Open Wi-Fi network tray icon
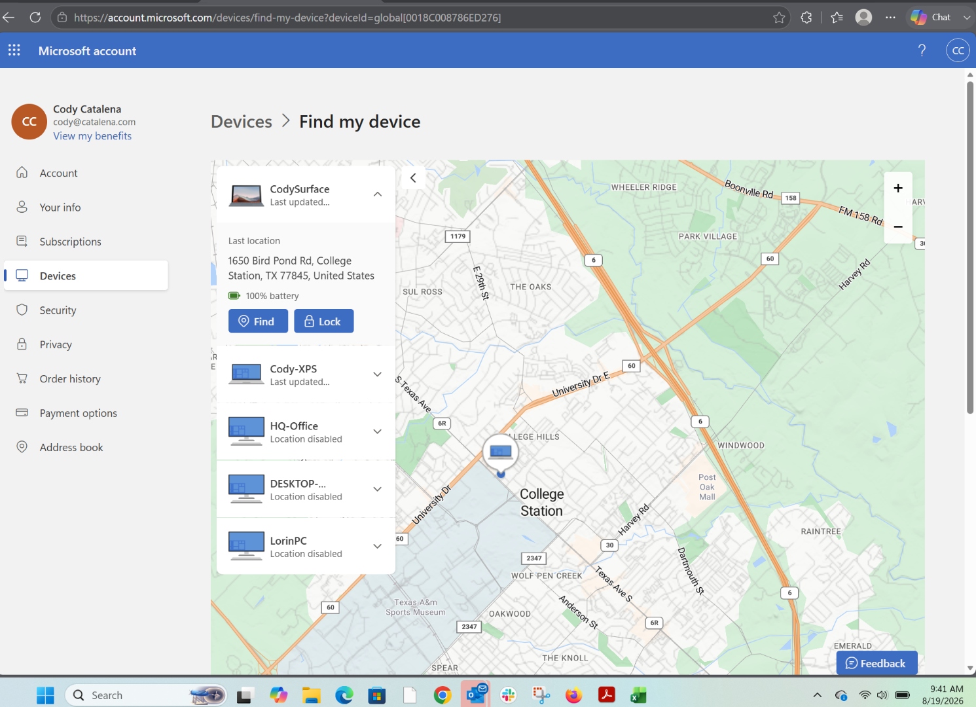This screenshot has width=976, height=707. point(865,695)
